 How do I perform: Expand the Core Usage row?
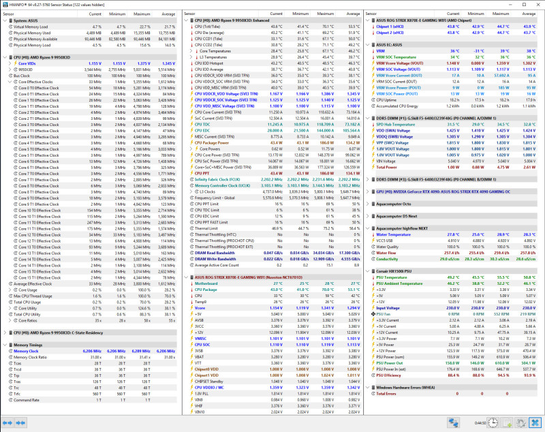pyautogui.click(x=10, y=290)
